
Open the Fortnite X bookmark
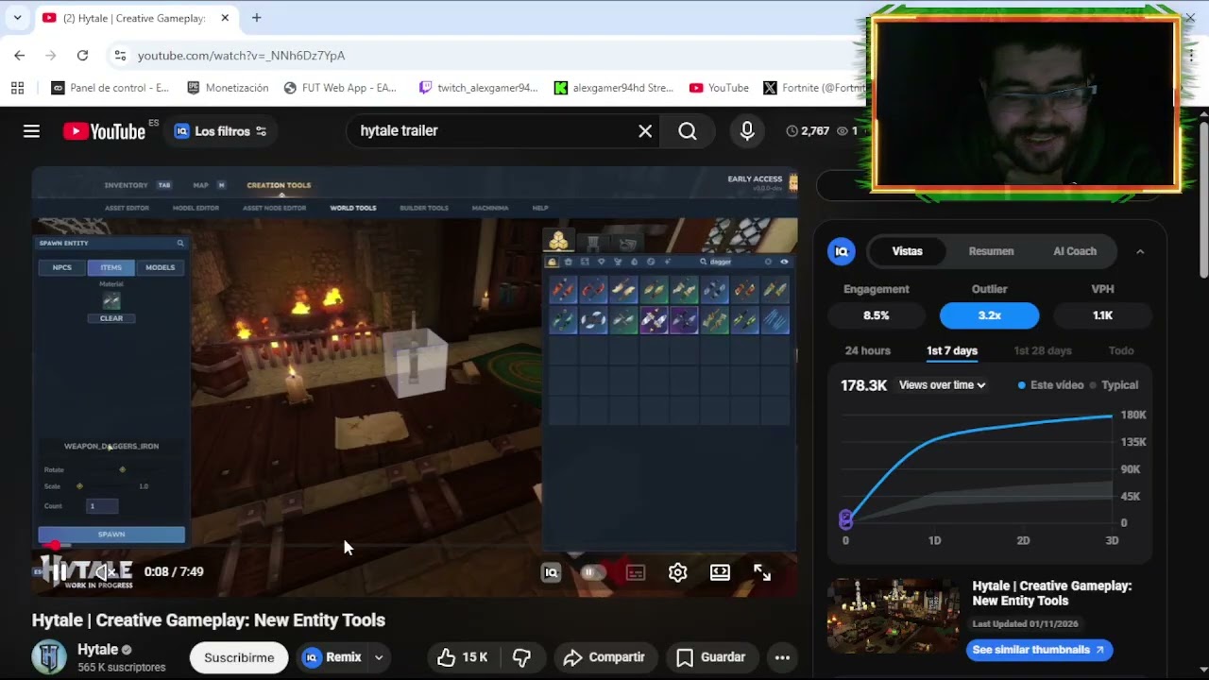(x=814, y=88)
